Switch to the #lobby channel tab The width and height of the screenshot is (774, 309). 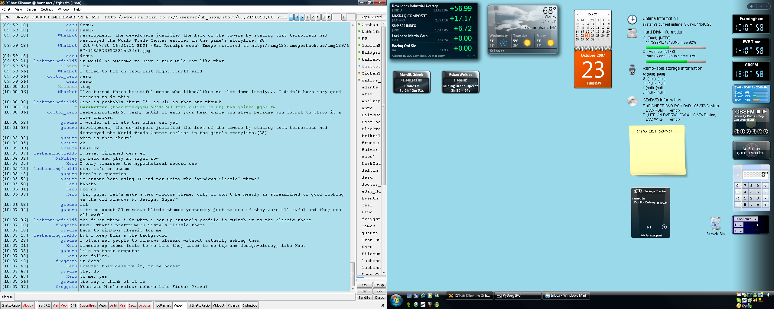[x=28, y=305]
